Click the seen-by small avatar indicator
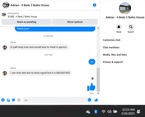The image size is (145, 117). click(x=93, y=78)
